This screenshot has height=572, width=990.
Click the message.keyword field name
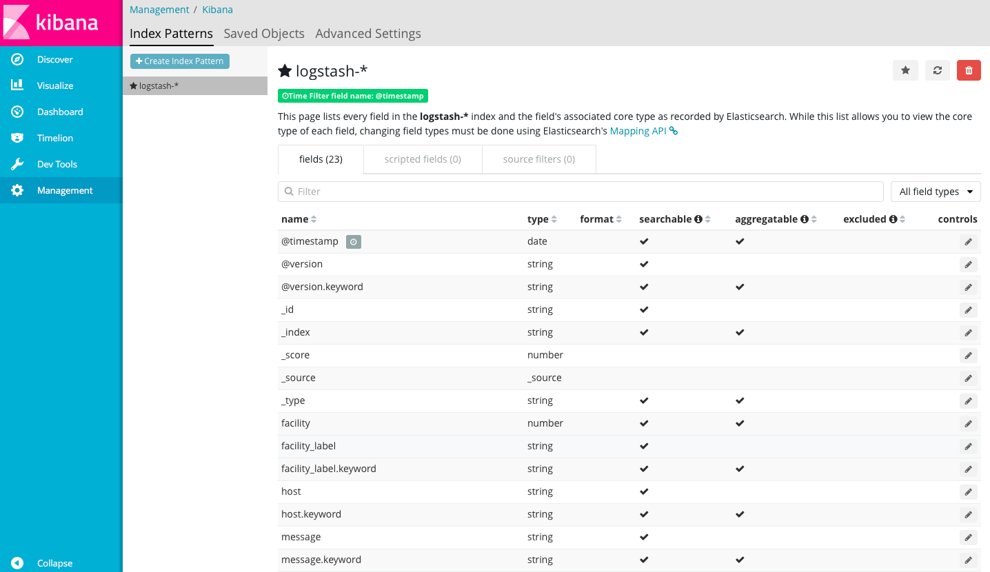(x=321, y=560)
